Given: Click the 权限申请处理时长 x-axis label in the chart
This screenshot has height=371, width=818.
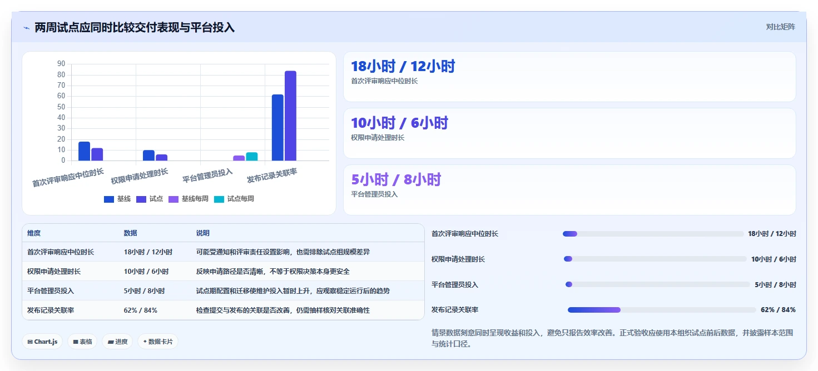Looking at the screenshot, I should [140, 176].
